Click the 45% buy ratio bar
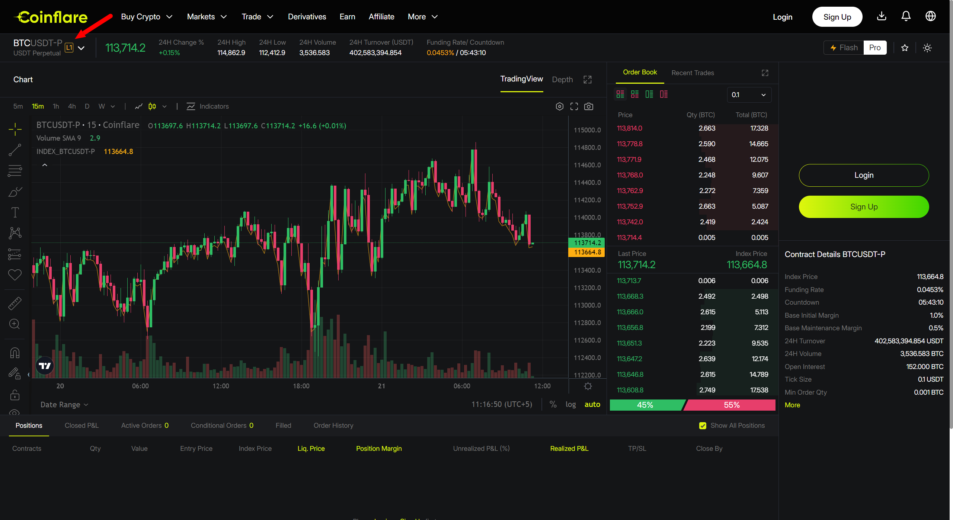Viewport: 953px width, 520px height. (645, 405)
